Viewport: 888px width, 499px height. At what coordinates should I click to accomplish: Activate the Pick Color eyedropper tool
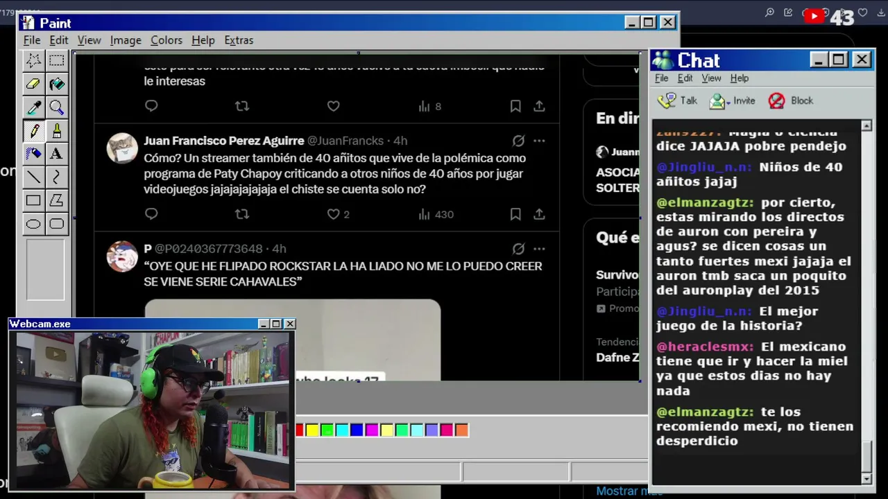33,107
